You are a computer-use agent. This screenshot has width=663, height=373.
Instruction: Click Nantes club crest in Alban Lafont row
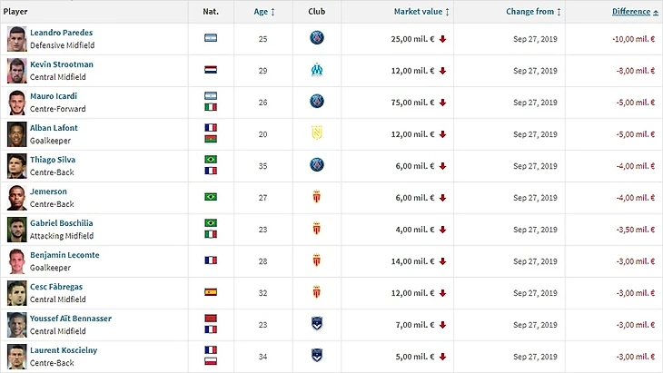tap(316, 133)
